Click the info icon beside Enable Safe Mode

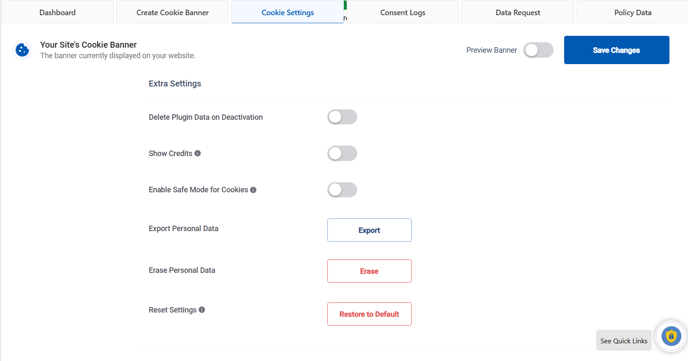tap(253, 190)
